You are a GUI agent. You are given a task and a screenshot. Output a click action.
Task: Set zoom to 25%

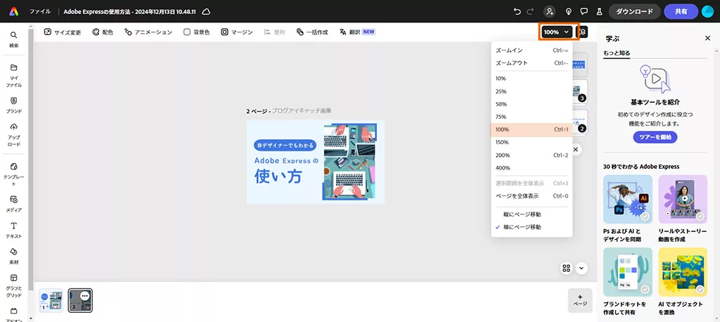[x=532, y=91]
